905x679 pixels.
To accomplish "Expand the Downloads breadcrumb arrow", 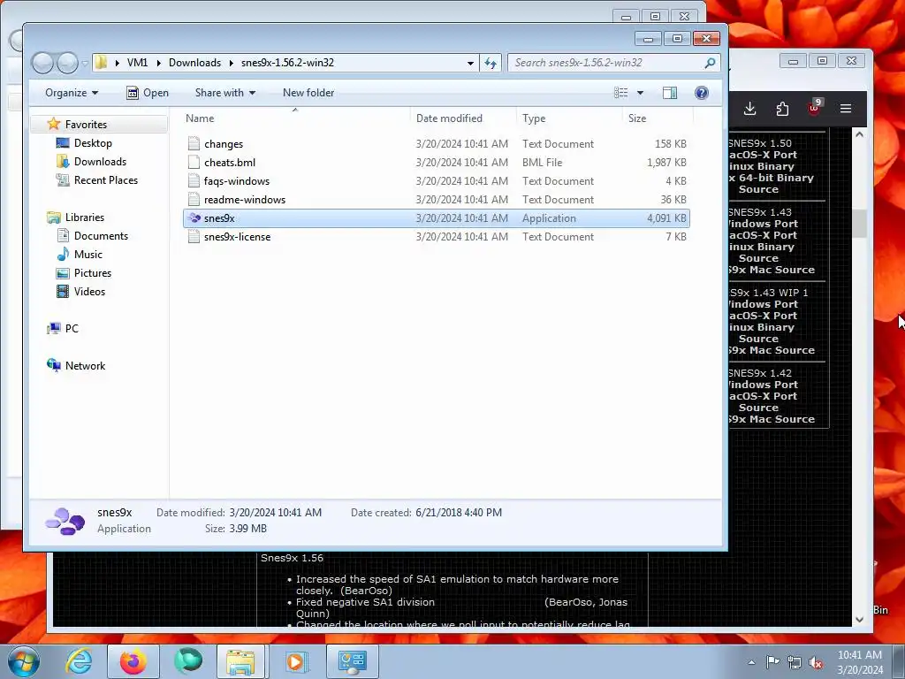I will coord(231,63).
